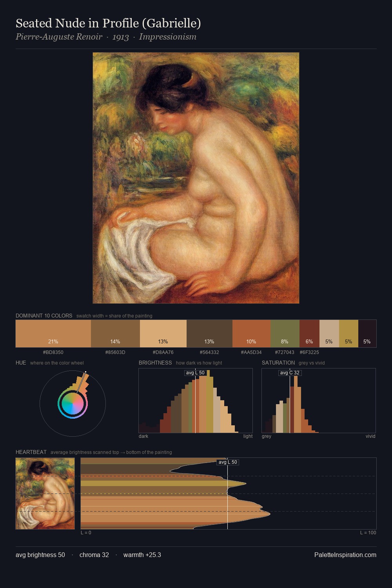The height and width of the screenshot is (588, 392).
Task: Click the artist name 'Pierre-Auguste Renoir'
Action: tap(59, 37)
